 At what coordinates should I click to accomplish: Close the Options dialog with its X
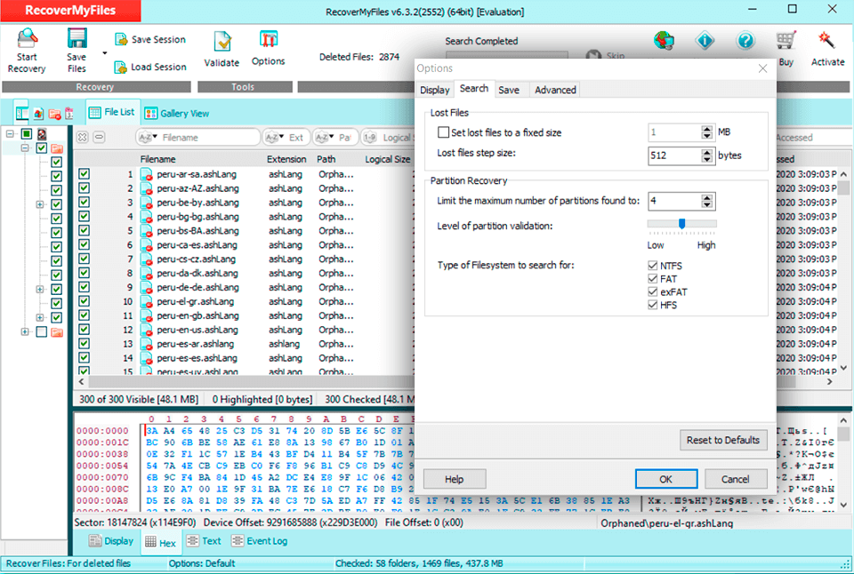762,68
